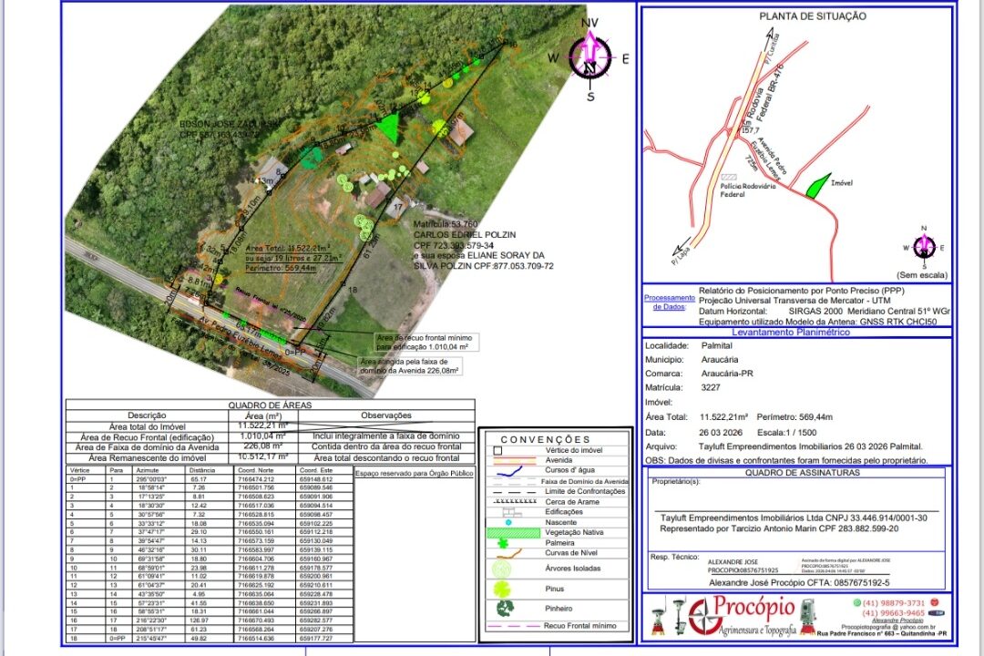This screenshot has height=656, width=984.
Task: Click the QUADRO DE ÁREAS table header
Action: pyautogui.click(x=270, y=405)
